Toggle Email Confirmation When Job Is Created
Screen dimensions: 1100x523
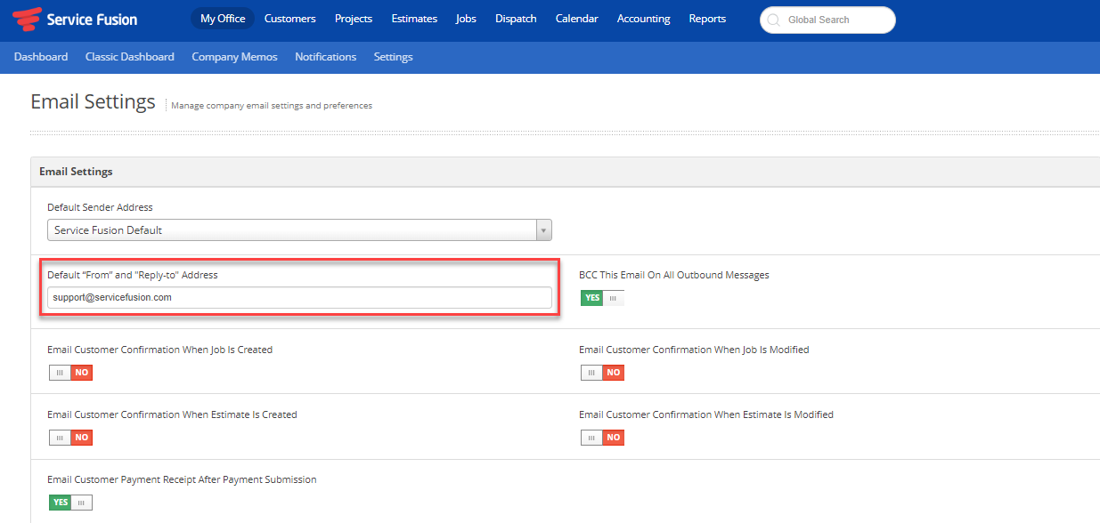[71, 373]
